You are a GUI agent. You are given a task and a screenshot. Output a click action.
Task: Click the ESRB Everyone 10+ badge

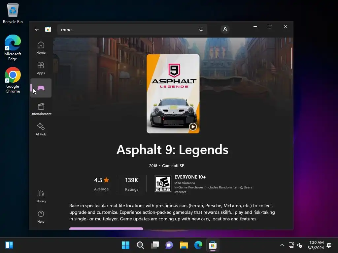(163, 184)
